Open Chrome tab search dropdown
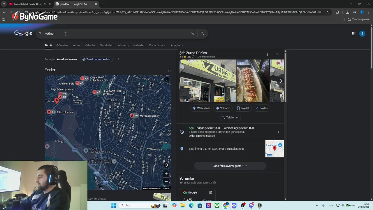This screenshot has height=210, width=373. tap(4, 4)
